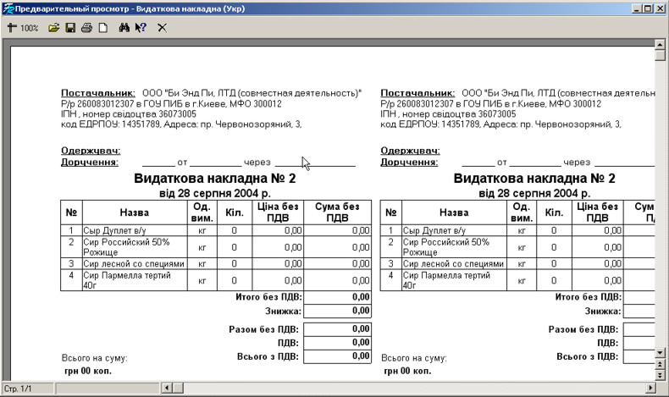Click the page indicator "Стр. 1/1"
Viewport: 669px width, 397px height.
coord(20,388)
